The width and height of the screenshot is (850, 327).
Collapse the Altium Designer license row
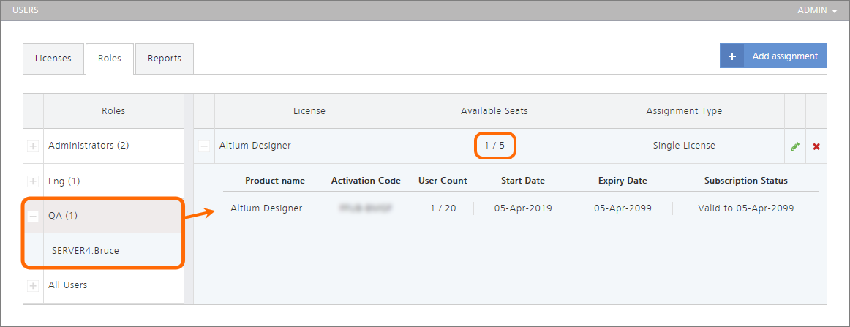(x=204, y=146)
